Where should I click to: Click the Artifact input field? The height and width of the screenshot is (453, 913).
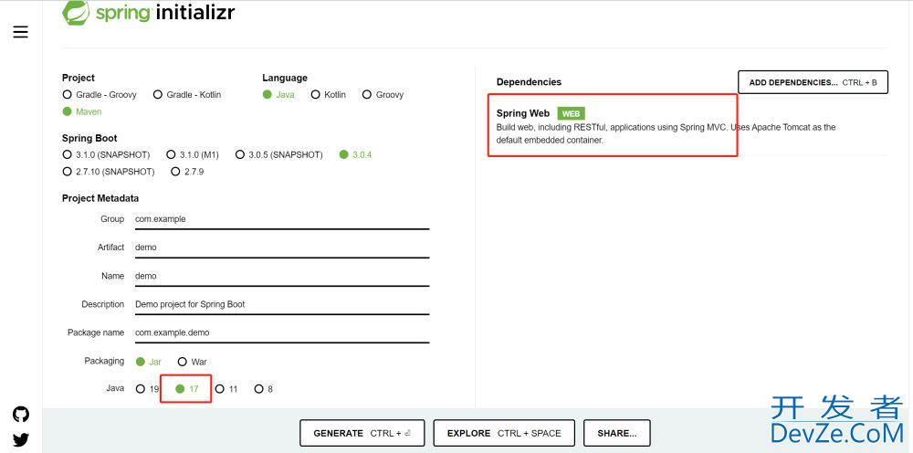tap(282, 248)
